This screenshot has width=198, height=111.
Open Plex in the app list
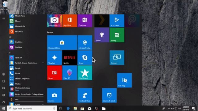27,99
